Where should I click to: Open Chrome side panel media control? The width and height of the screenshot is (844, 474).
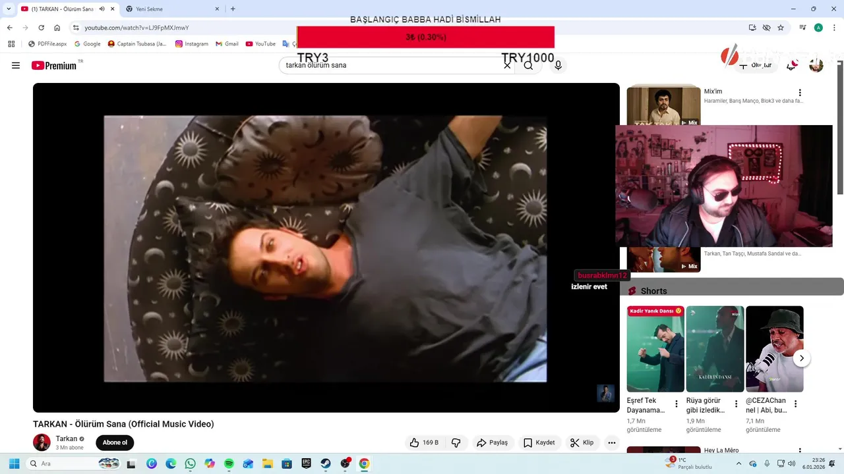(x=802, y=28)
